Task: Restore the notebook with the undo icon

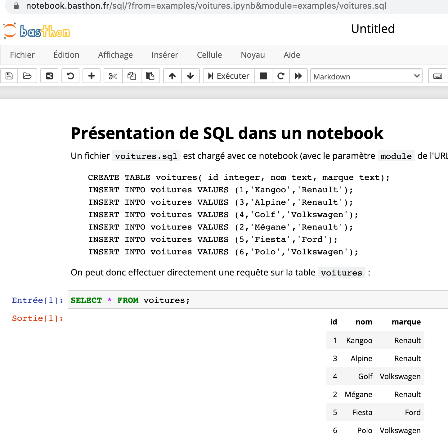Action: click(70, 76)
